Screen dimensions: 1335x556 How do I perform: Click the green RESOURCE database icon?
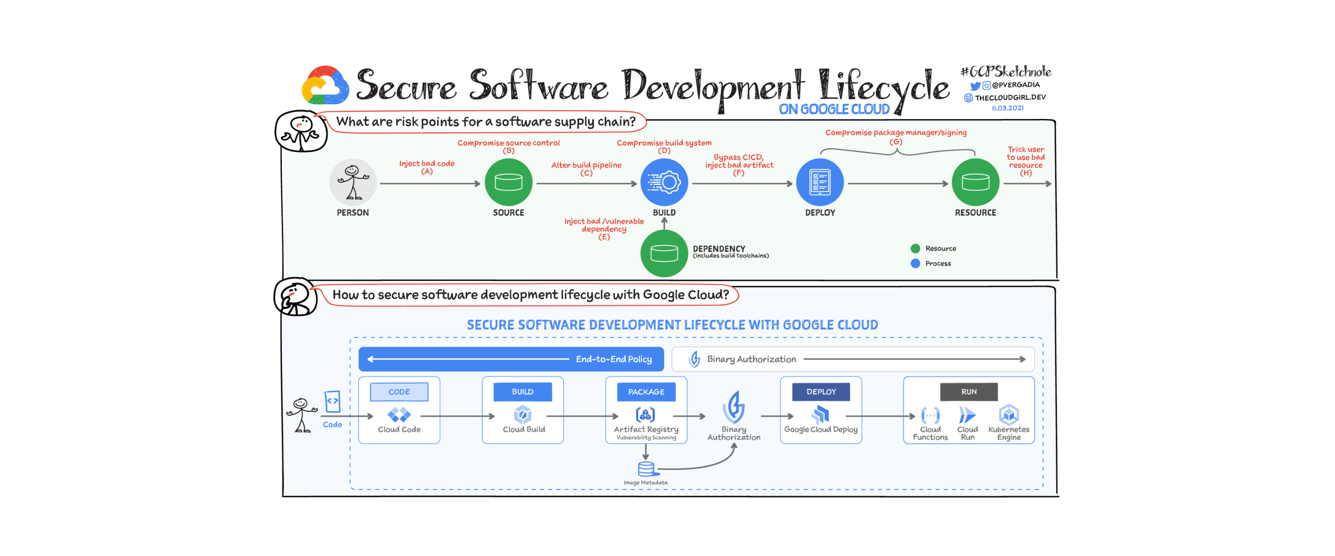click(x=976, y=182)
